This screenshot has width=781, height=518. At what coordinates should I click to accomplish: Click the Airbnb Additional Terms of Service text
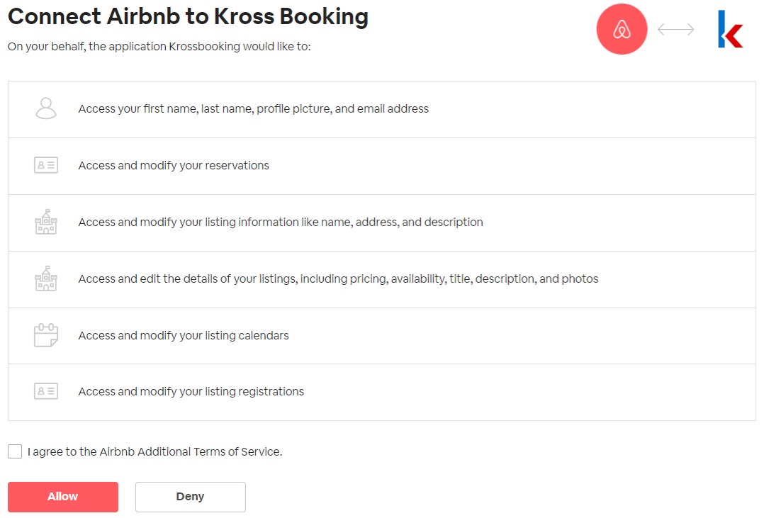(x=190, y=452)
